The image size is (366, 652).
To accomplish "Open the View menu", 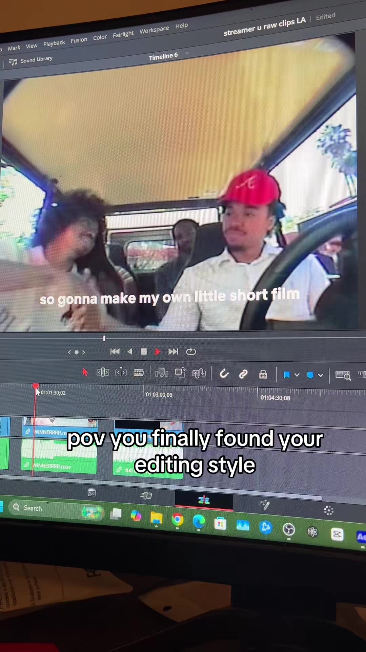I will (x=32, y=46).
